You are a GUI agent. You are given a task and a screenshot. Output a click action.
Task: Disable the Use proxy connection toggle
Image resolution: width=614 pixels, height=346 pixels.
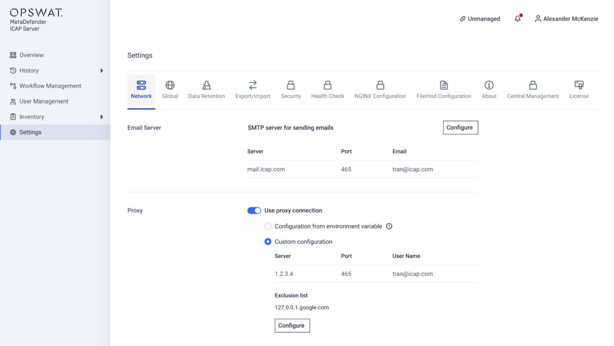pyautogui.click(x=254, y=210)
